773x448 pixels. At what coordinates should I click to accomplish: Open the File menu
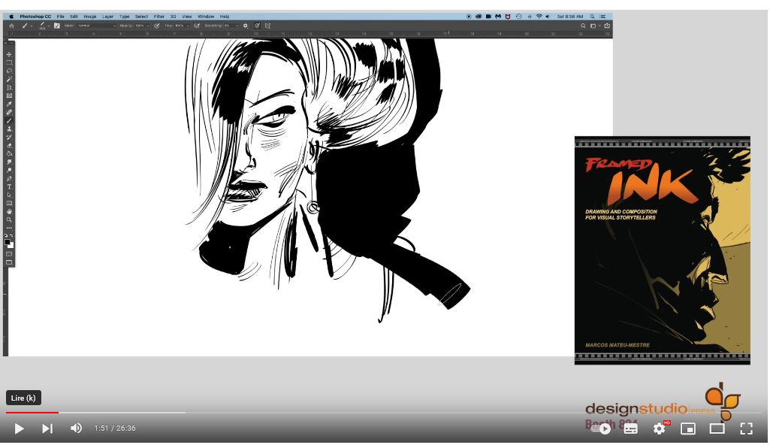pos(60,17)
